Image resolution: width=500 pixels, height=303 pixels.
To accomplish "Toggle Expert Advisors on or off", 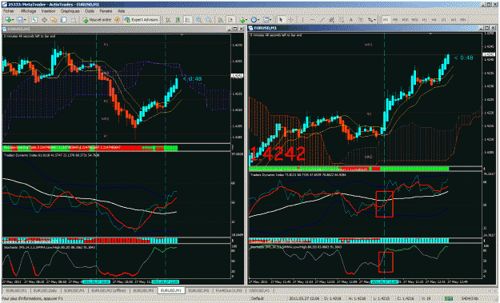I will [x=141, y=20].
